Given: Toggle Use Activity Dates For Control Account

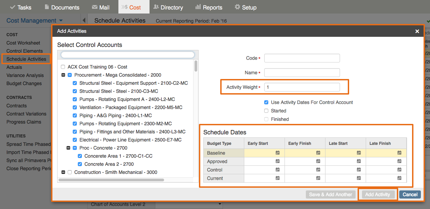Looking at the screenshot, I should pyautogui.click(x=267, y=102).
